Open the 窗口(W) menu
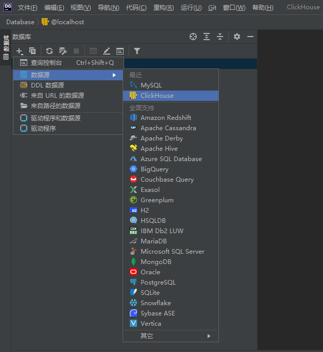 click(x=234, y=8)
